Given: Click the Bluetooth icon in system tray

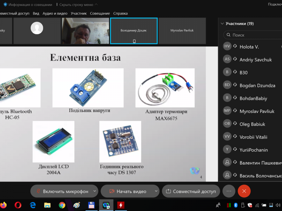Looking at the screenshot, I should 236,205.
